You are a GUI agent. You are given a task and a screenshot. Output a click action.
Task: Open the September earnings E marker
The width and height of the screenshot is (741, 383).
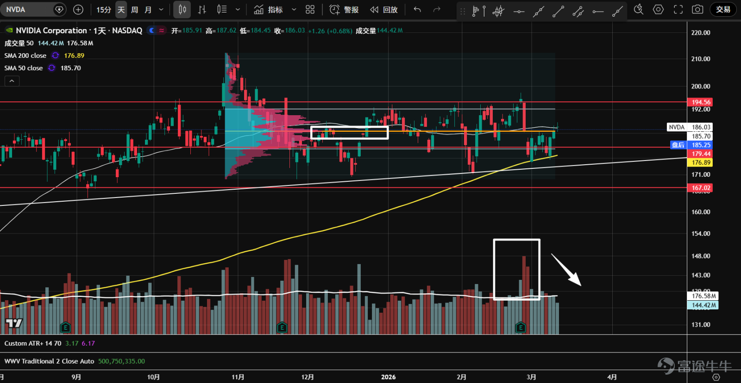pyautogui.click(x=65, y=327)
